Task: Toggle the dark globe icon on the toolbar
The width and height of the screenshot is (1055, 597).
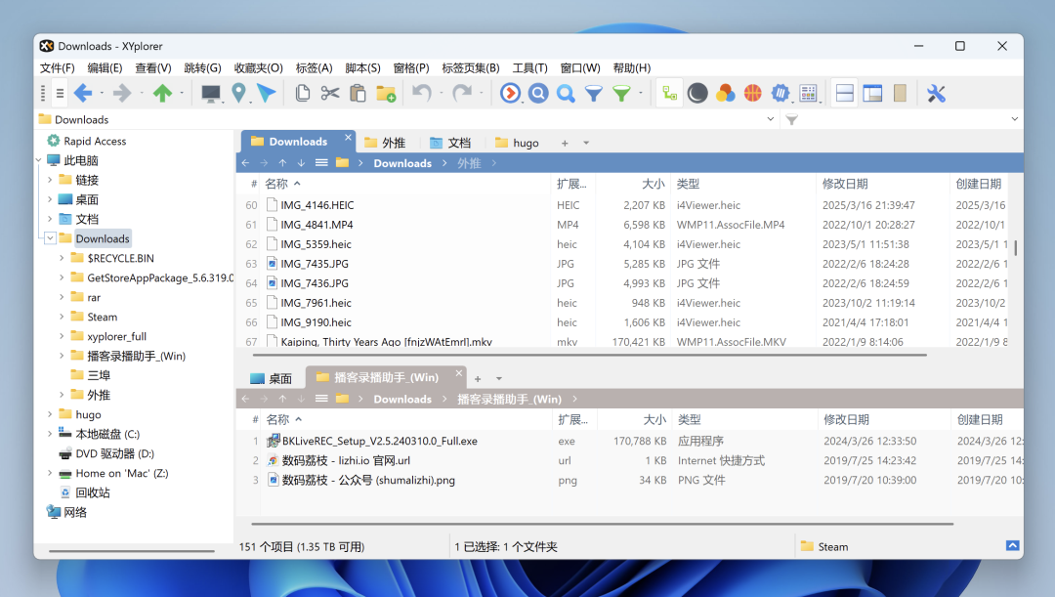Action: 697,93
